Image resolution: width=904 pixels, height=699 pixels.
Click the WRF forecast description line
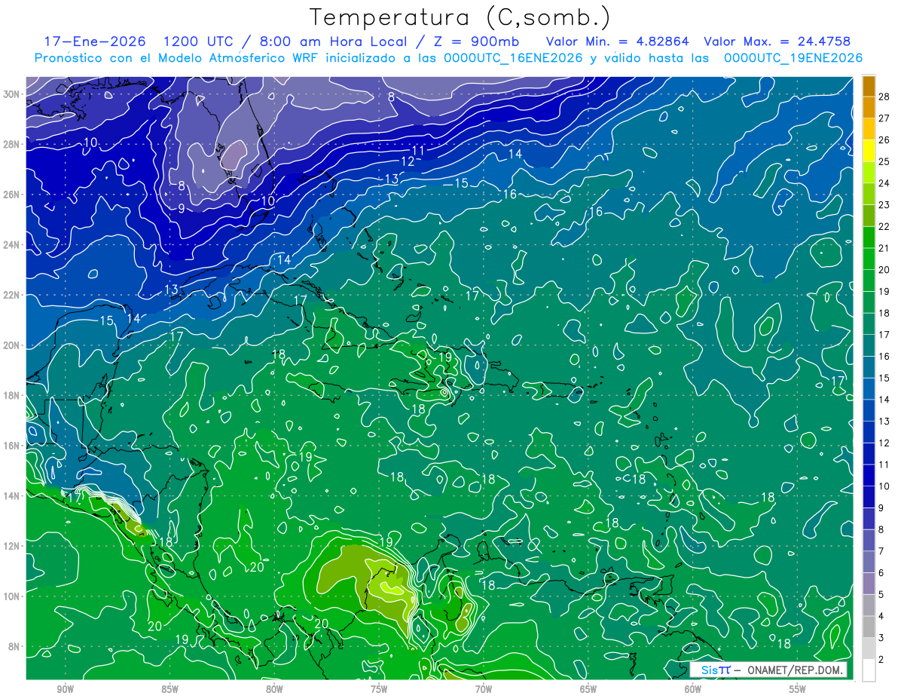[448, 58]
